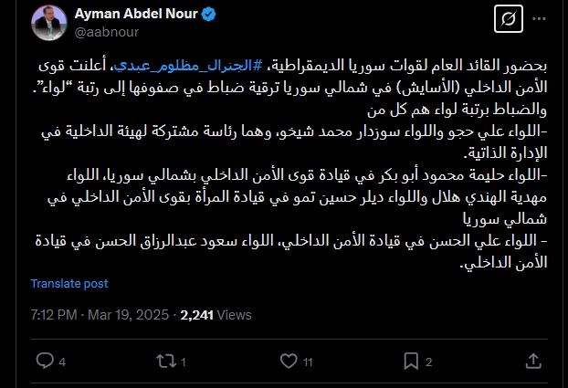This screenshot has width=568, height=388.
Task: Click the reply speech bubble icon
Action: pyautogui.click(x=45, y=362)
